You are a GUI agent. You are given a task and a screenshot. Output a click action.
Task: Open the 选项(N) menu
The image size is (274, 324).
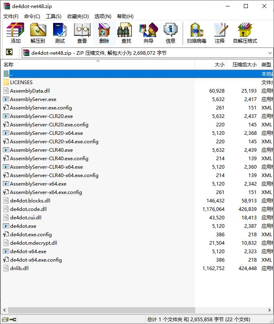[103, 17]
